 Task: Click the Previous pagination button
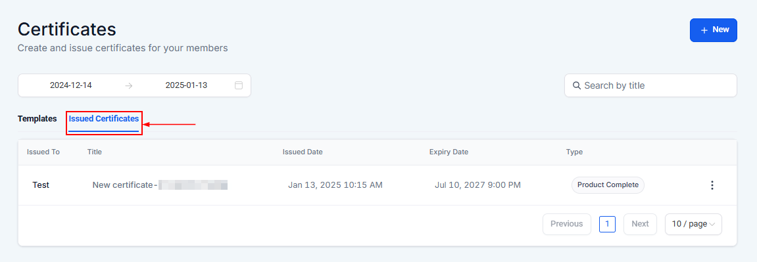coord(567,224)
